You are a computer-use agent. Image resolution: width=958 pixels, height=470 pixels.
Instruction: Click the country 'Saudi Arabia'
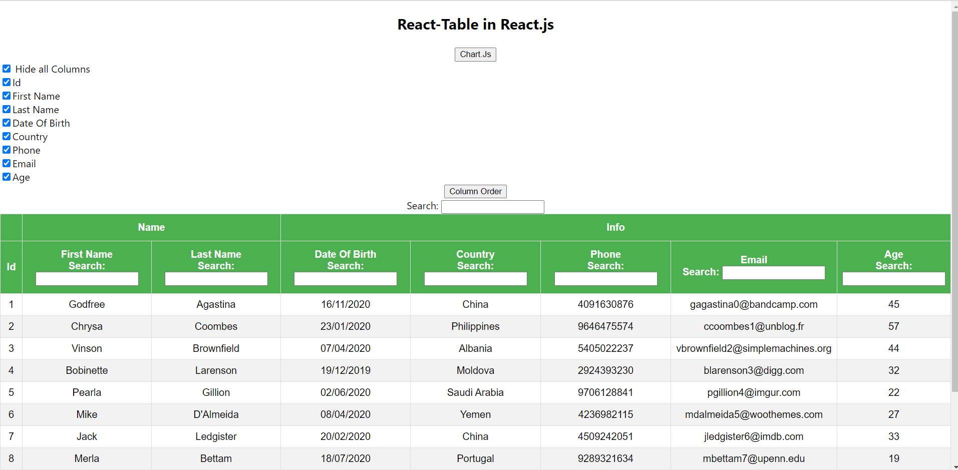475,392
